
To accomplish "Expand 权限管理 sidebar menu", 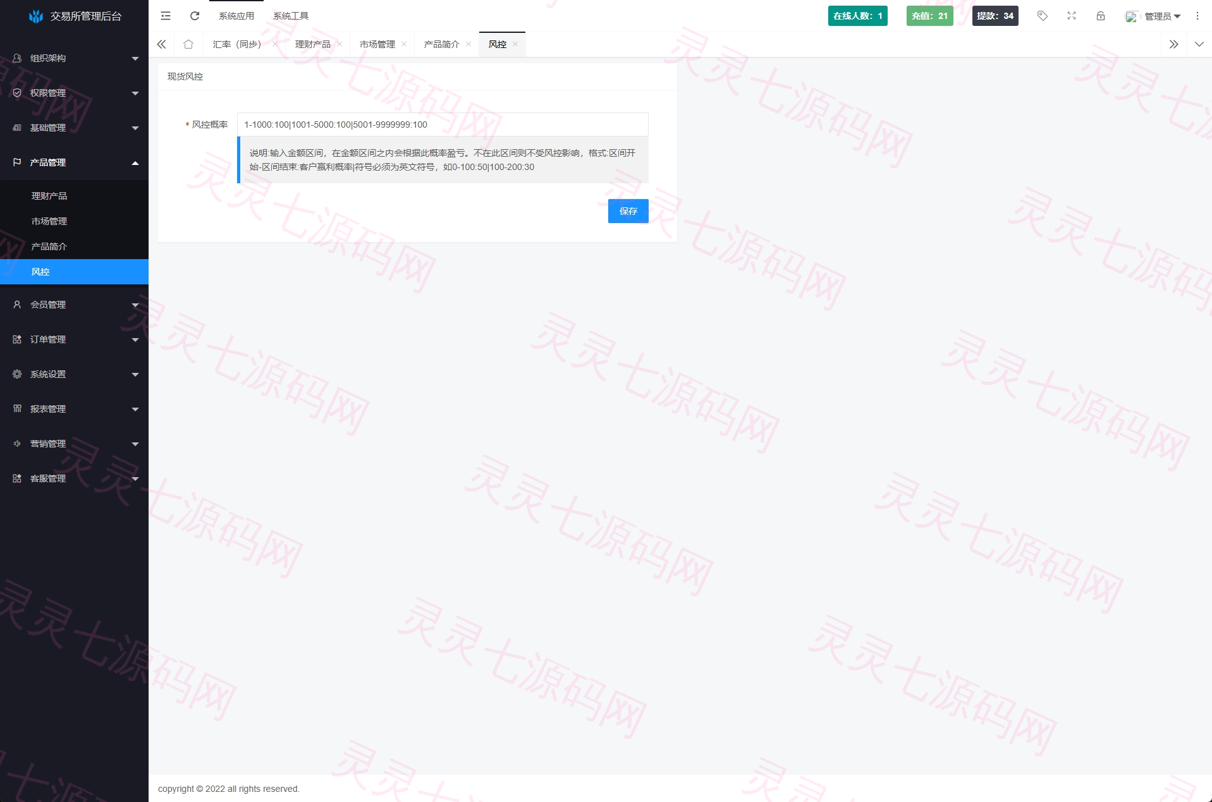I will tap(75, 93).
